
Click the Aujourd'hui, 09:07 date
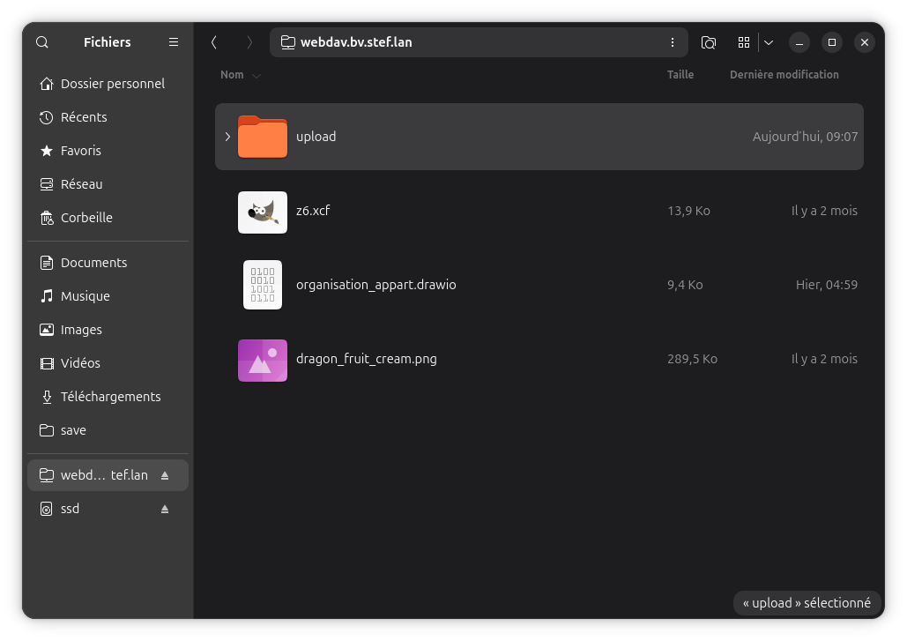806,137
